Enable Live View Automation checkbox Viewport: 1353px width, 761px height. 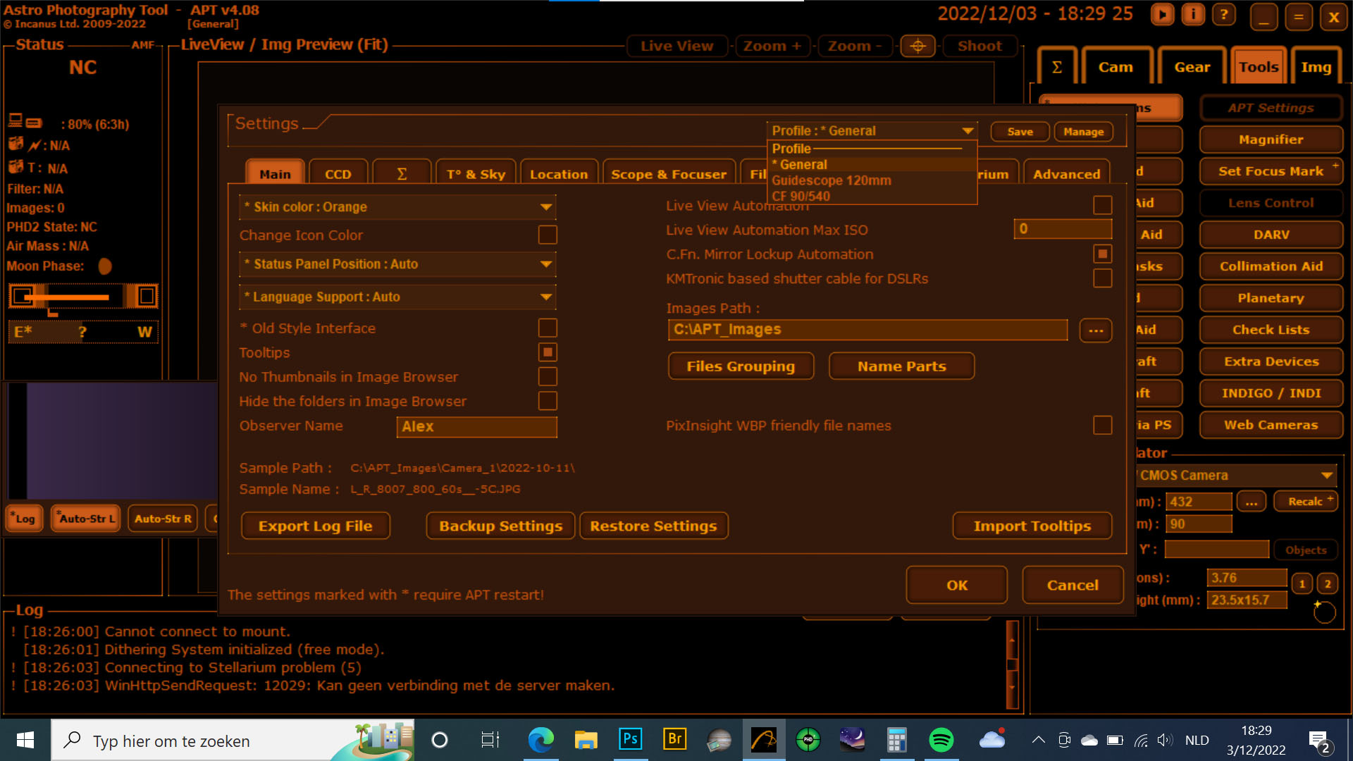pyautogui.click(x=1103, y=205)
